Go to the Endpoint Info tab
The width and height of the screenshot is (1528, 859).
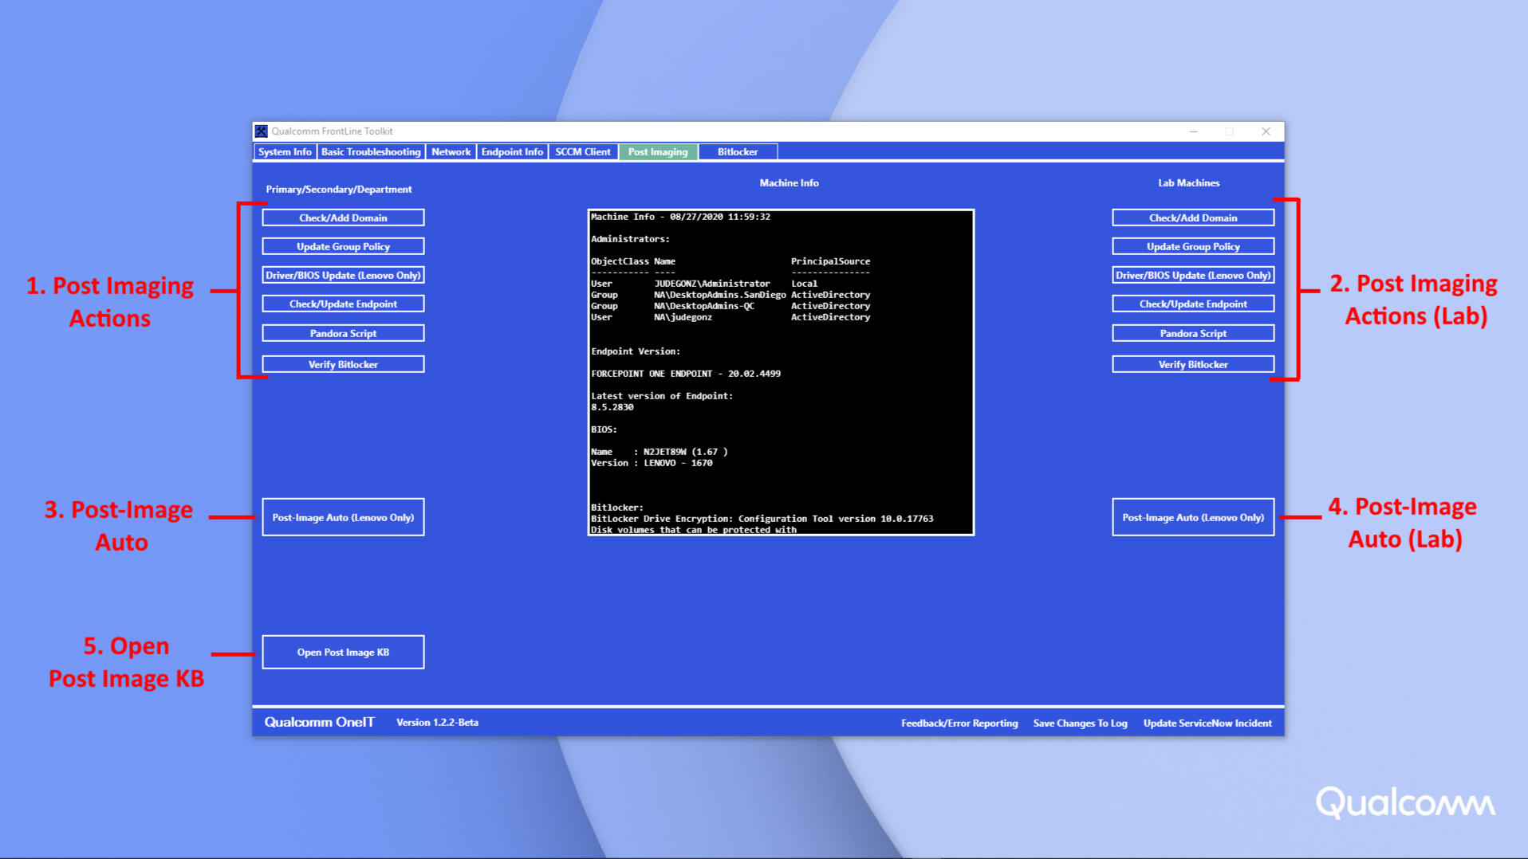[x=512, y=152]
